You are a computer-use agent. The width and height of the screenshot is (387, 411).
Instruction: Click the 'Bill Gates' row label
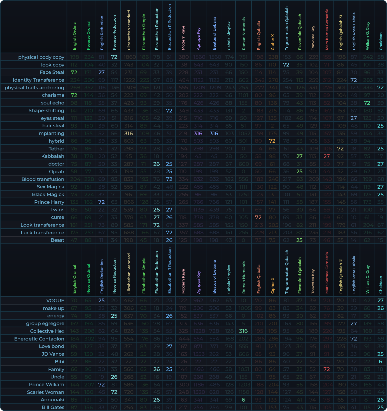(x=53, y=407)
